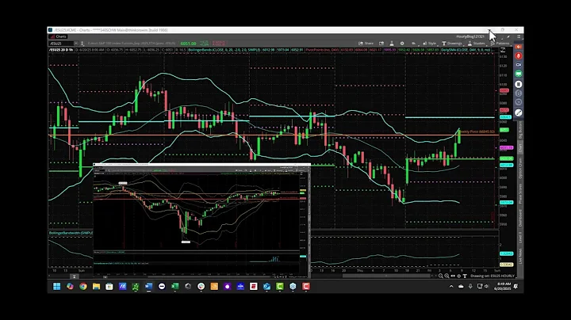
Task: Open Windows Start menu
Action: 57,287
